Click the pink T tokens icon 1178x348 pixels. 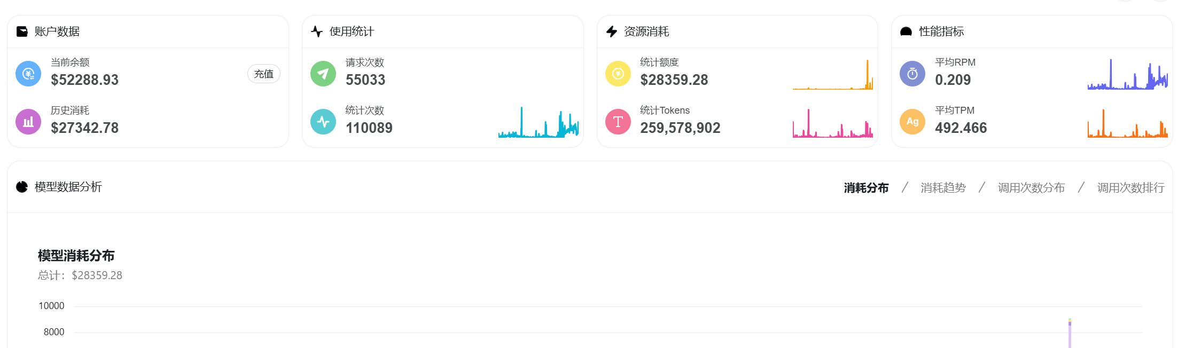(x=618, y=122)
